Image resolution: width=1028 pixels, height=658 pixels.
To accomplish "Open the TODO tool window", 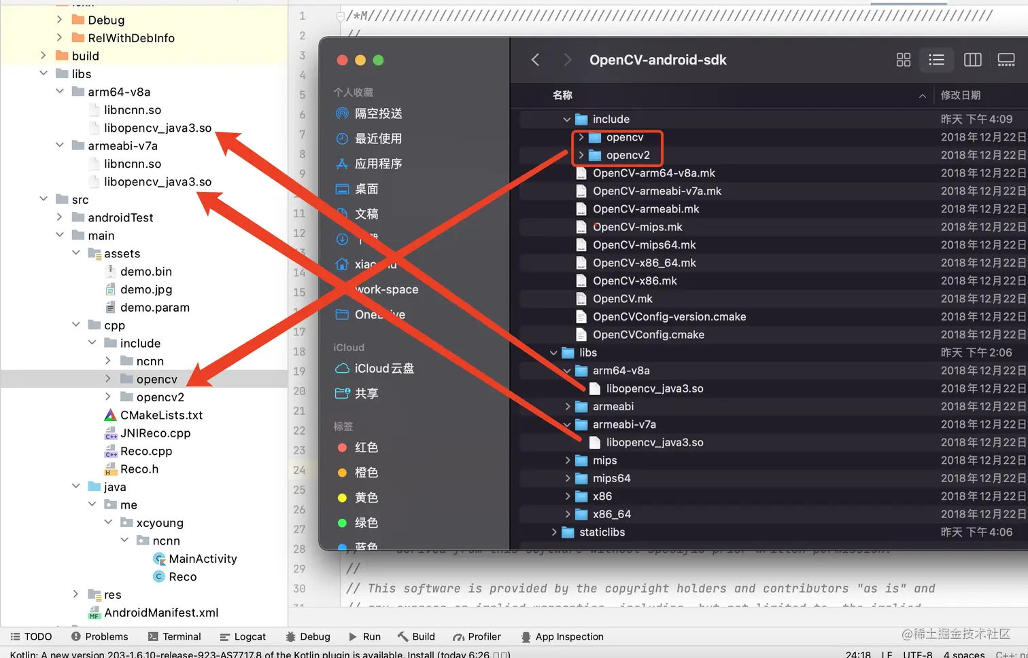I will click(31, 636).
